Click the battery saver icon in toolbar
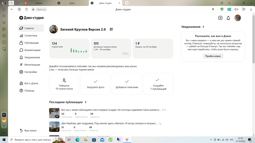 pyautogui.click(x=236, y=9)
